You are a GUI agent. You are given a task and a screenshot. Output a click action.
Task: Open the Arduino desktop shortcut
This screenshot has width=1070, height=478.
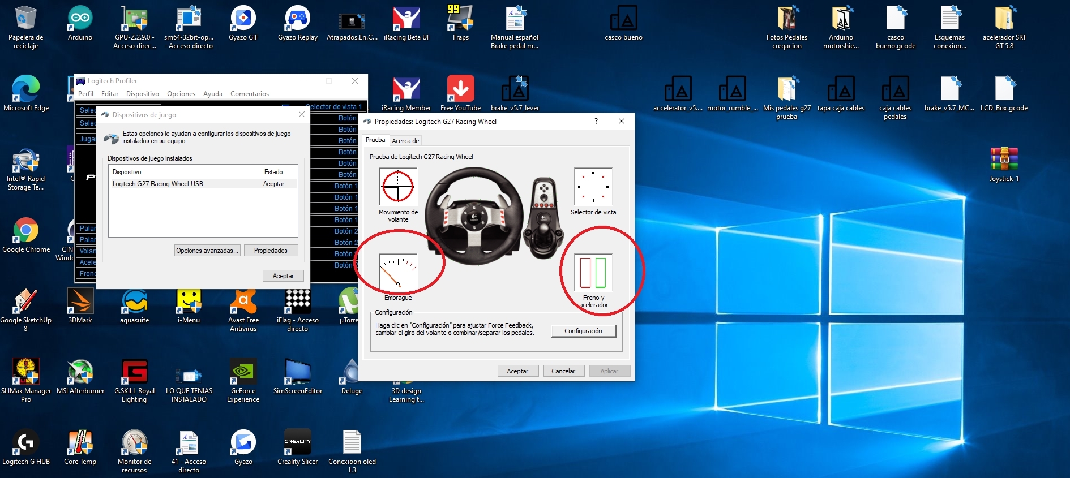80,19
